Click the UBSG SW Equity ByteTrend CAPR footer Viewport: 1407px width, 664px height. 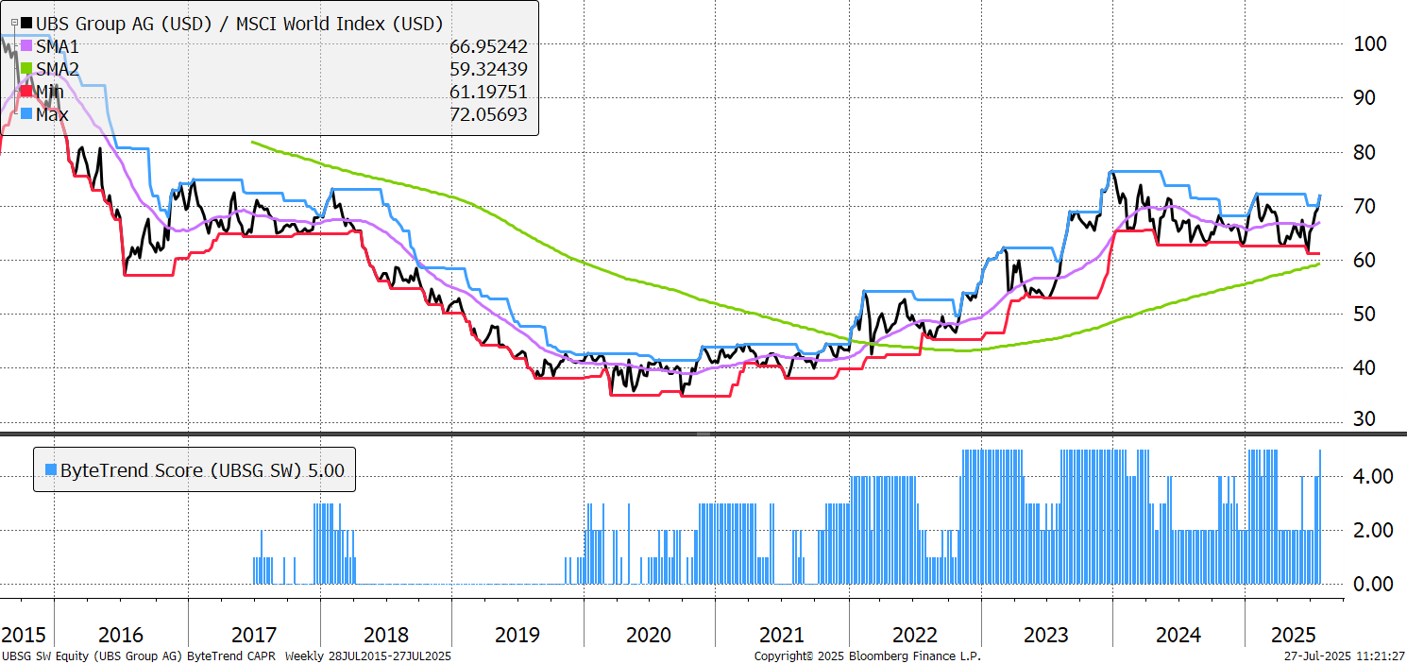pos(227,655)
